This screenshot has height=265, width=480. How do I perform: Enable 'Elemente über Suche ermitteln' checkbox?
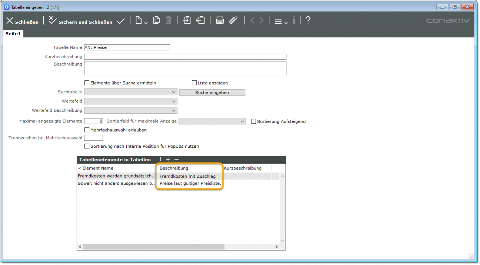[87, 83]
